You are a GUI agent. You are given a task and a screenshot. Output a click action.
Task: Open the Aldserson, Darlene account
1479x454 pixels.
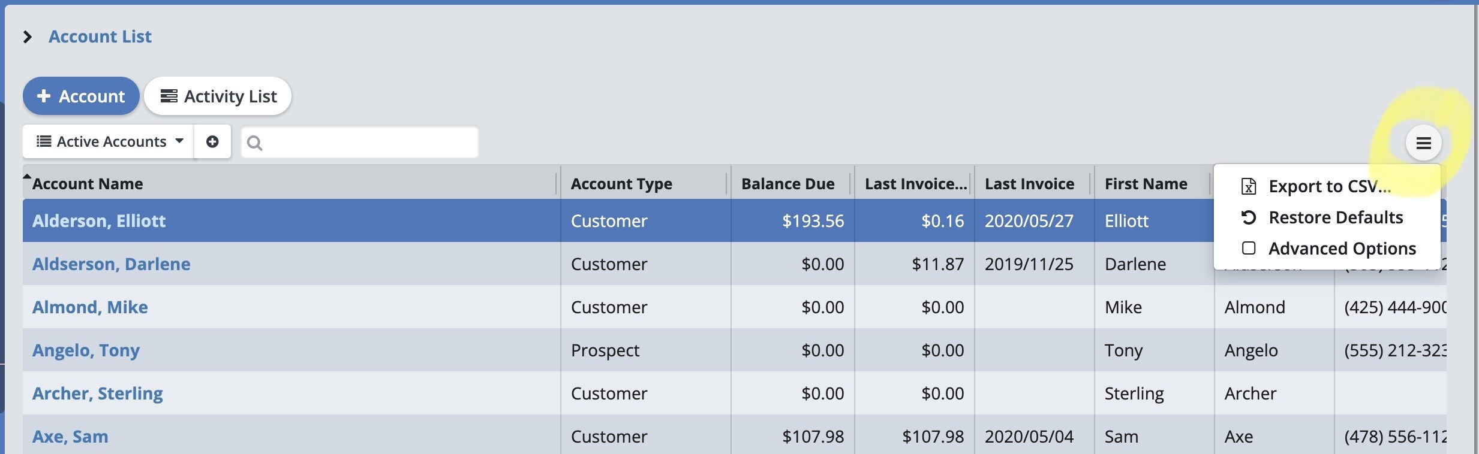coord(112,264)
